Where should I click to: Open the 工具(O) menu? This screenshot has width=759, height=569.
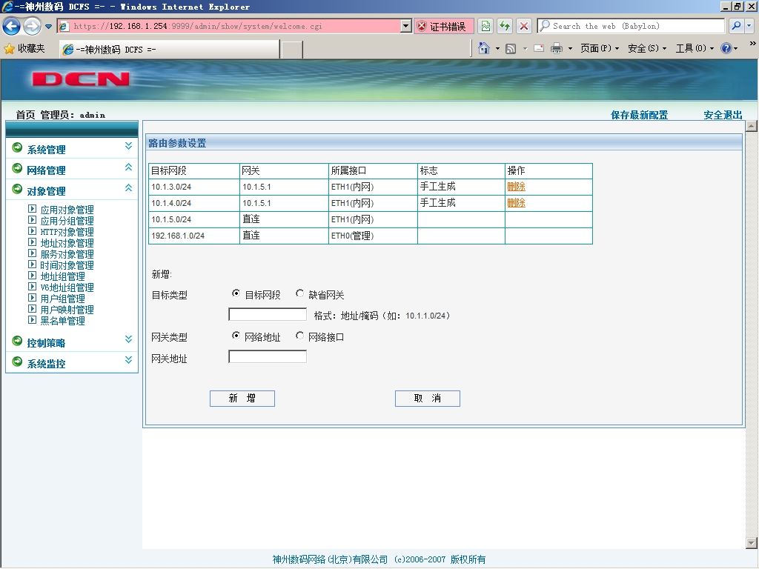[x=695, y=48]
